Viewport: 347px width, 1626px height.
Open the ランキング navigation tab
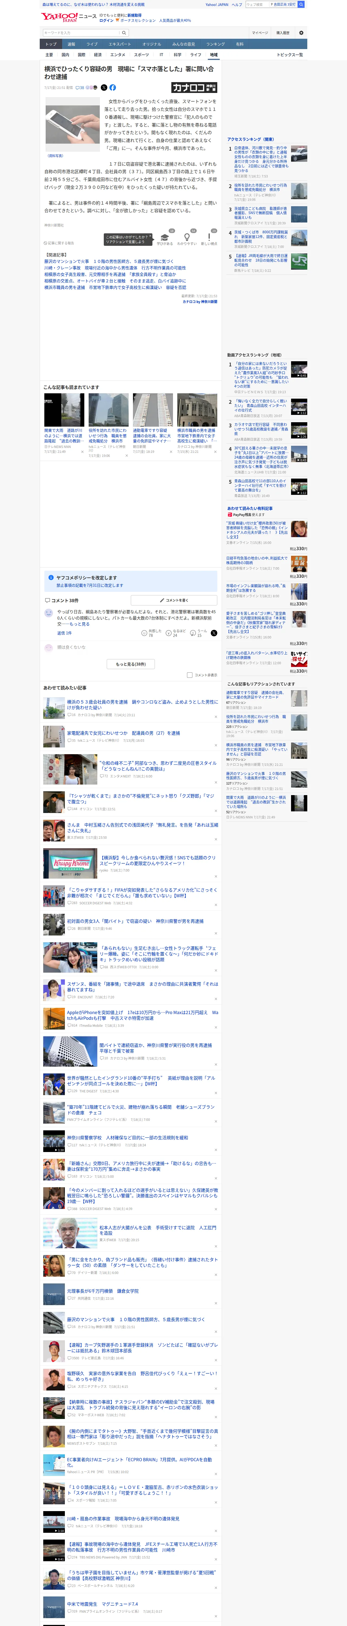click(215, 44)
